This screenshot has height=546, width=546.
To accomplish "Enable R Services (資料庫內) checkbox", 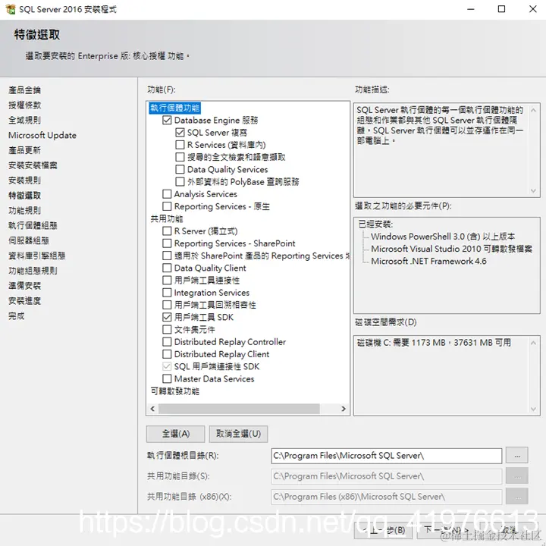I will [x=180, y=145].
